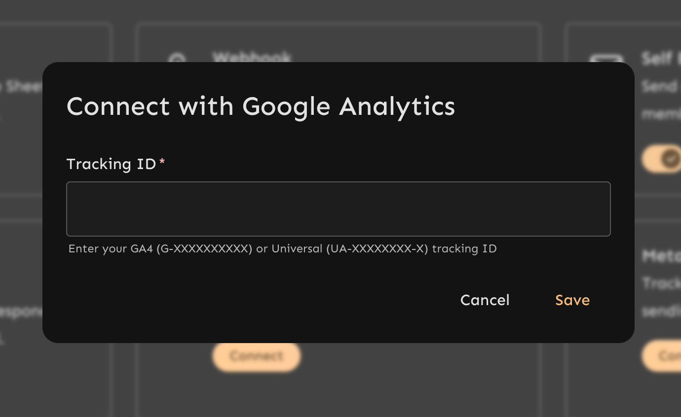Click the Tracking ID input field

pos(338,209)
